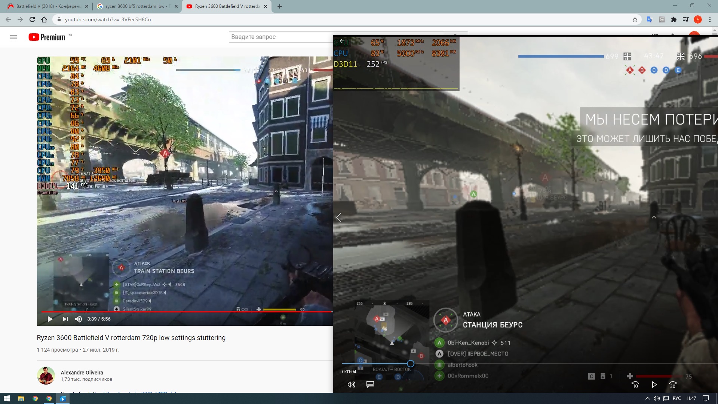
Task: Open the YouTube guide hamburger menu
Action: pos(13,37)
